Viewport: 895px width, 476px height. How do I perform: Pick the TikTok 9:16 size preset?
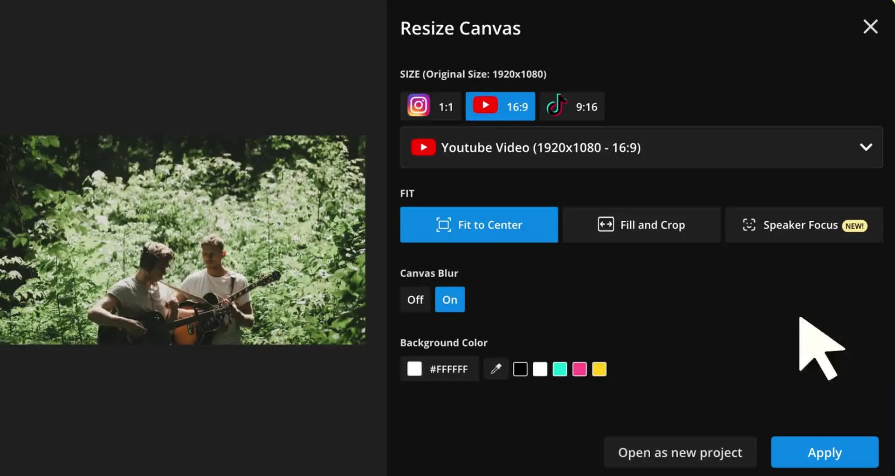(x=572, y=107)
